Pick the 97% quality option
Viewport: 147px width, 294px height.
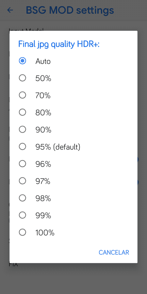23,181
